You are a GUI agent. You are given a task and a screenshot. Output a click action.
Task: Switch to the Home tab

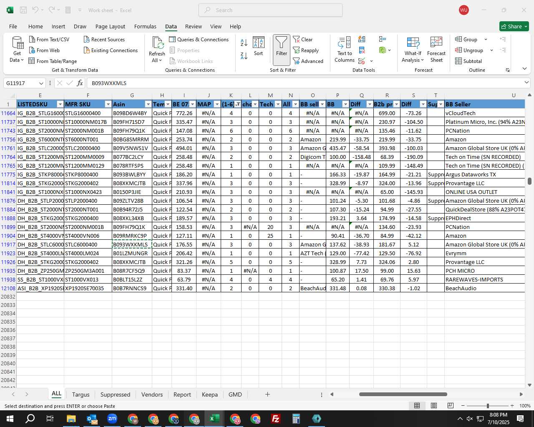coord(35,26)
